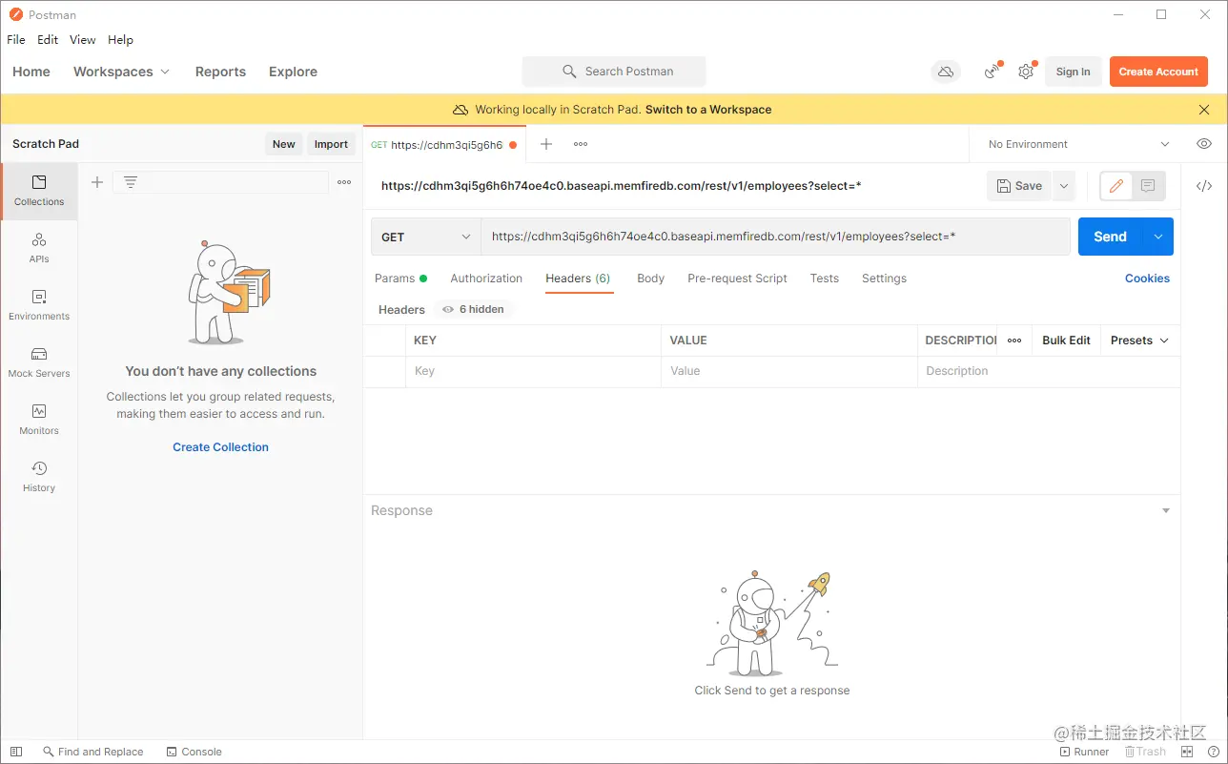This screenshot has width=1228, height=764.
Task: Open the collections filter icon field
Action: point(220,182)
